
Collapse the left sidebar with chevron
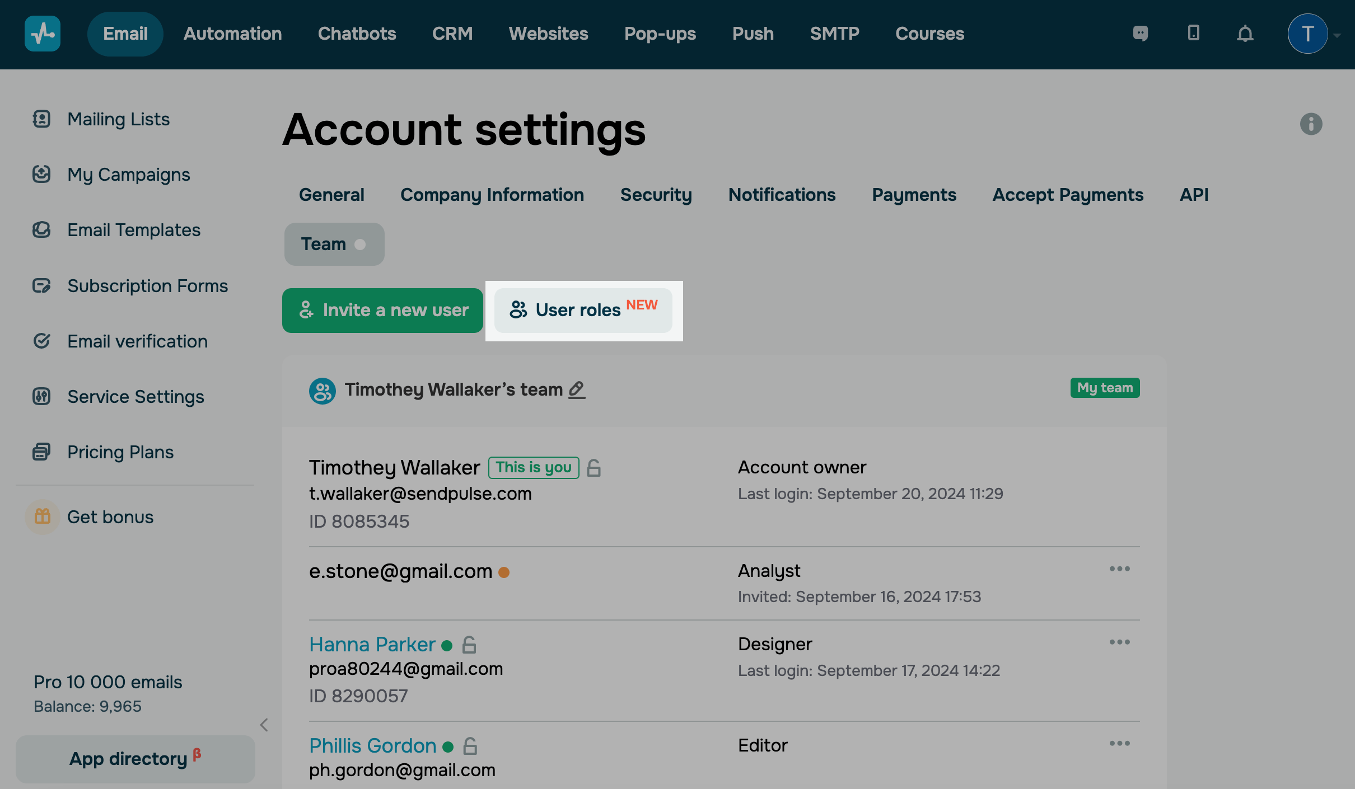[264, 725]
